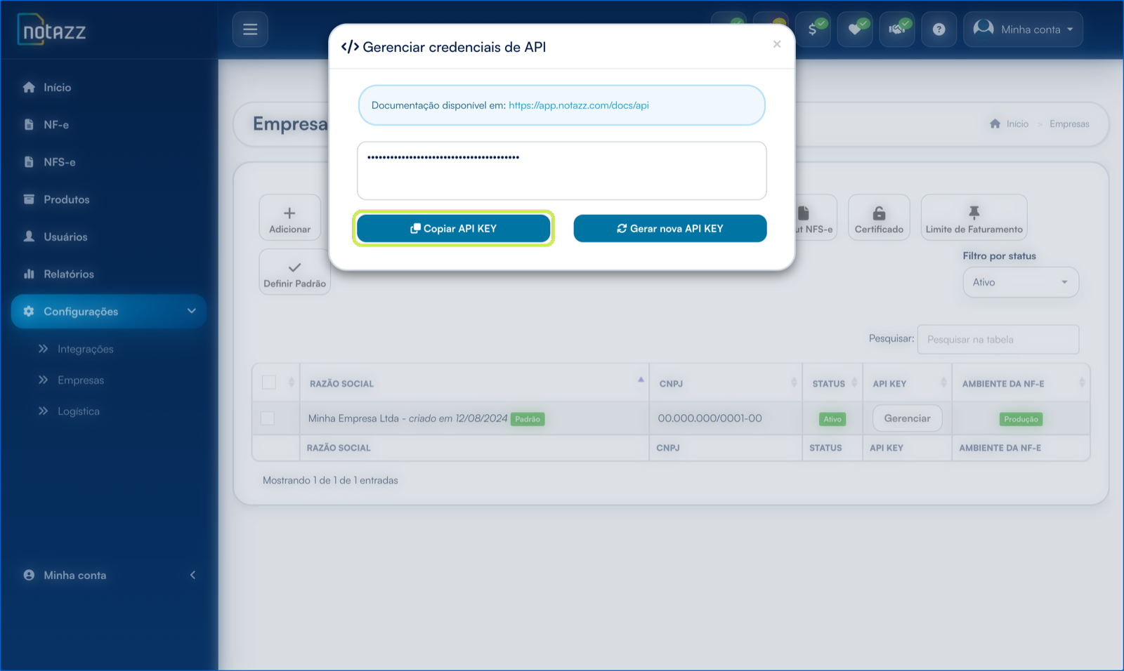Open the Filtro por status Ativo dropdown

pos(1020,282)
